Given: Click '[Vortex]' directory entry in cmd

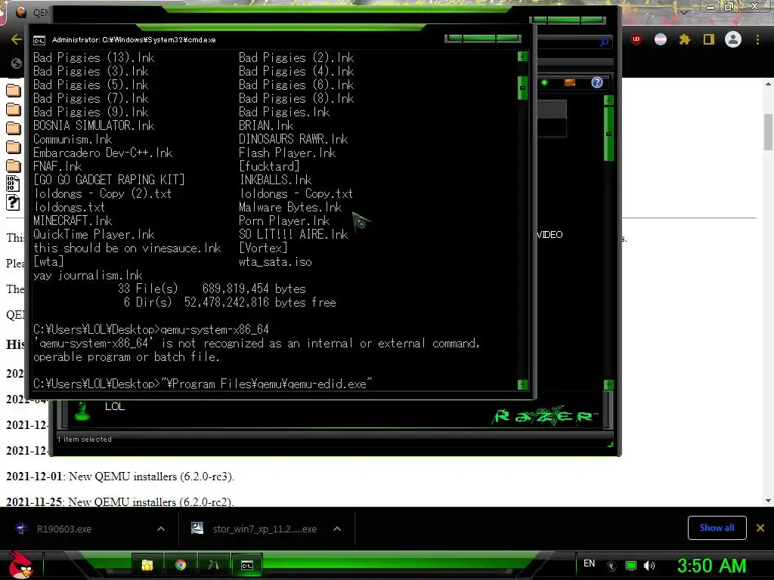Looking at the screenshot, I should (263, 248).
